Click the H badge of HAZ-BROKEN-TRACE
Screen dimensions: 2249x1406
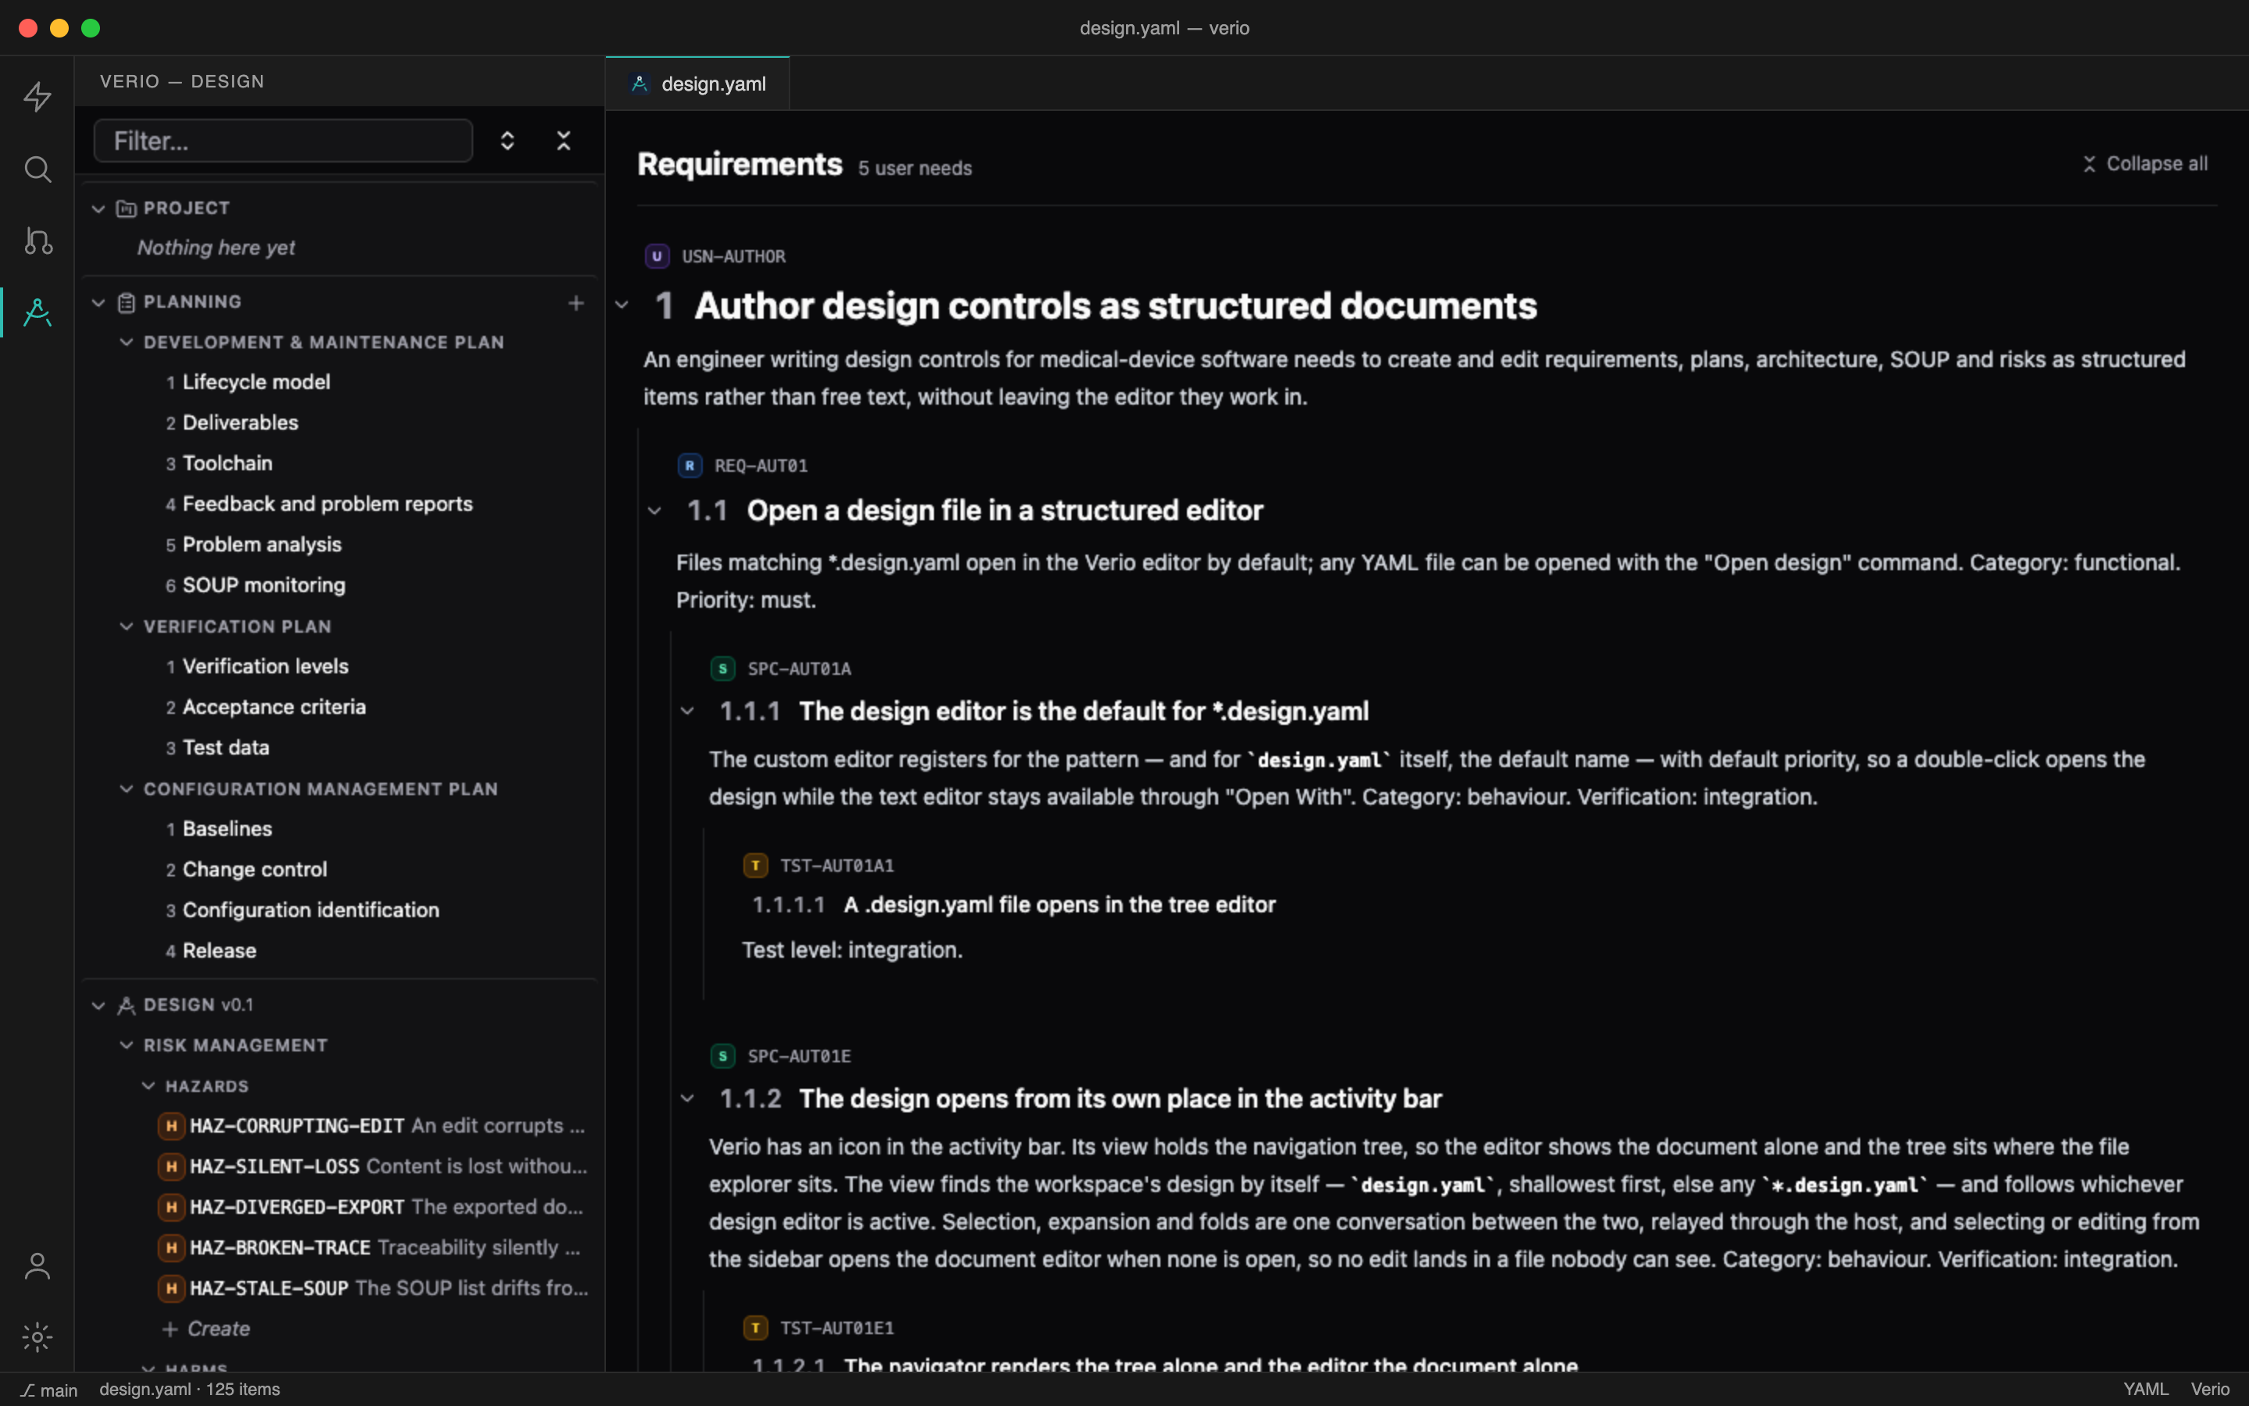[171, 1248]
